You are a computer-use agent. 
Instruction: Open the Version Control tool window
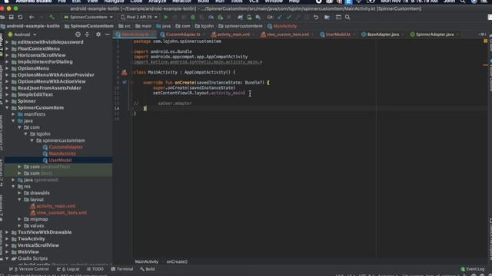click(29, 269)
